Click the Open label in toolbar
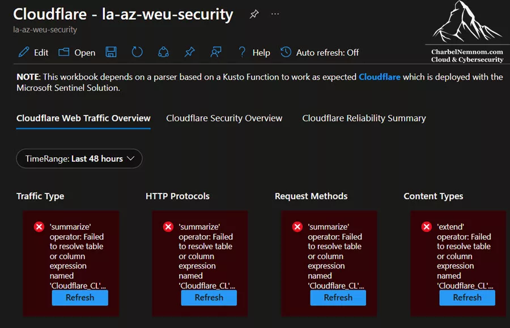The width and height of the screenshot is (510, 328). pyautogui.click(x=84, y=53)
